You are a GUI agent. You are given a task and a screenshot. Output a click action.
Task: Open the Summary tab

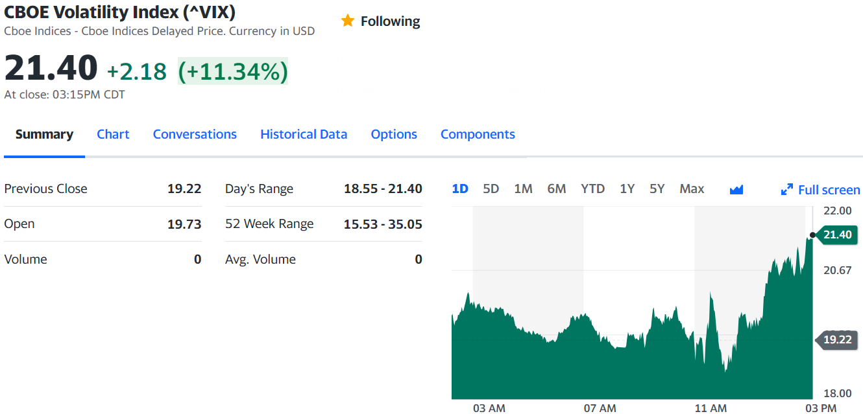[44, 134]
